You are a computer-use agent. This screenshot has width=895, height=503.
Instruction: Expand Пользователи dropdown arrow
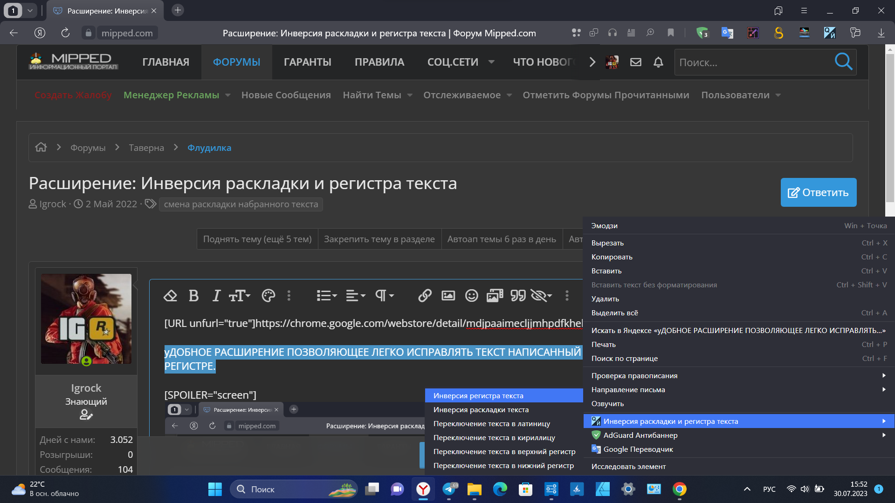click(x=778, y=95)
